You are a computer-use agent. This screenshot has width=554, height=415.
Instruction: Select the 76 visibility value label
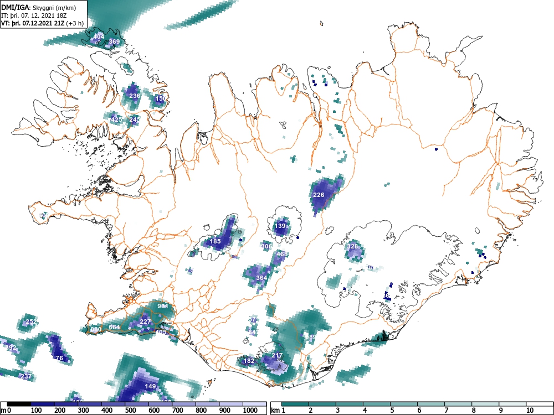(x=59, y=358)
